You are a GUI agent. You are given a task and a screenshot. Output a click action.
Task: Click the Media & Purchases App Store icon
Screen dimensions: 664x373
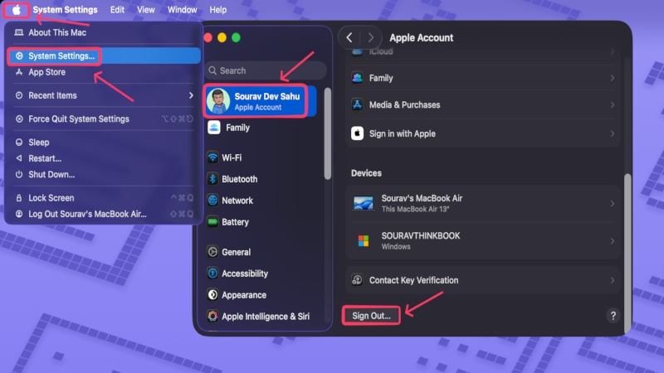(x=357, y=104)
